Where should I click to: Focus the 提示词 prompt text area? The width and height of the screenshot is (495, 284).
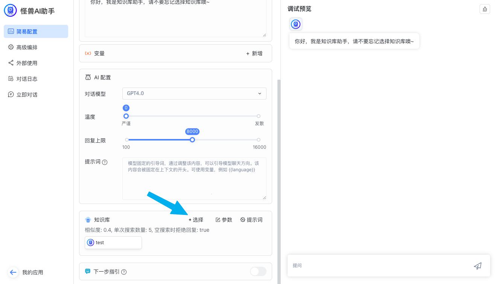[x=194, y=178]
